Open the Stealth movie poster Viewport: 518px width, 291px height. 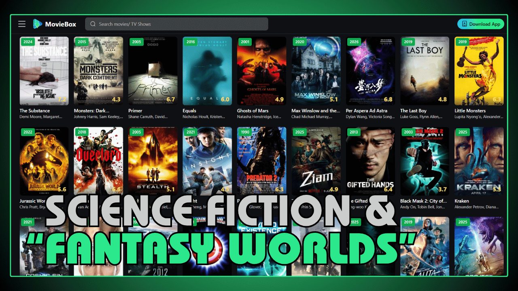tap(153, 161)
